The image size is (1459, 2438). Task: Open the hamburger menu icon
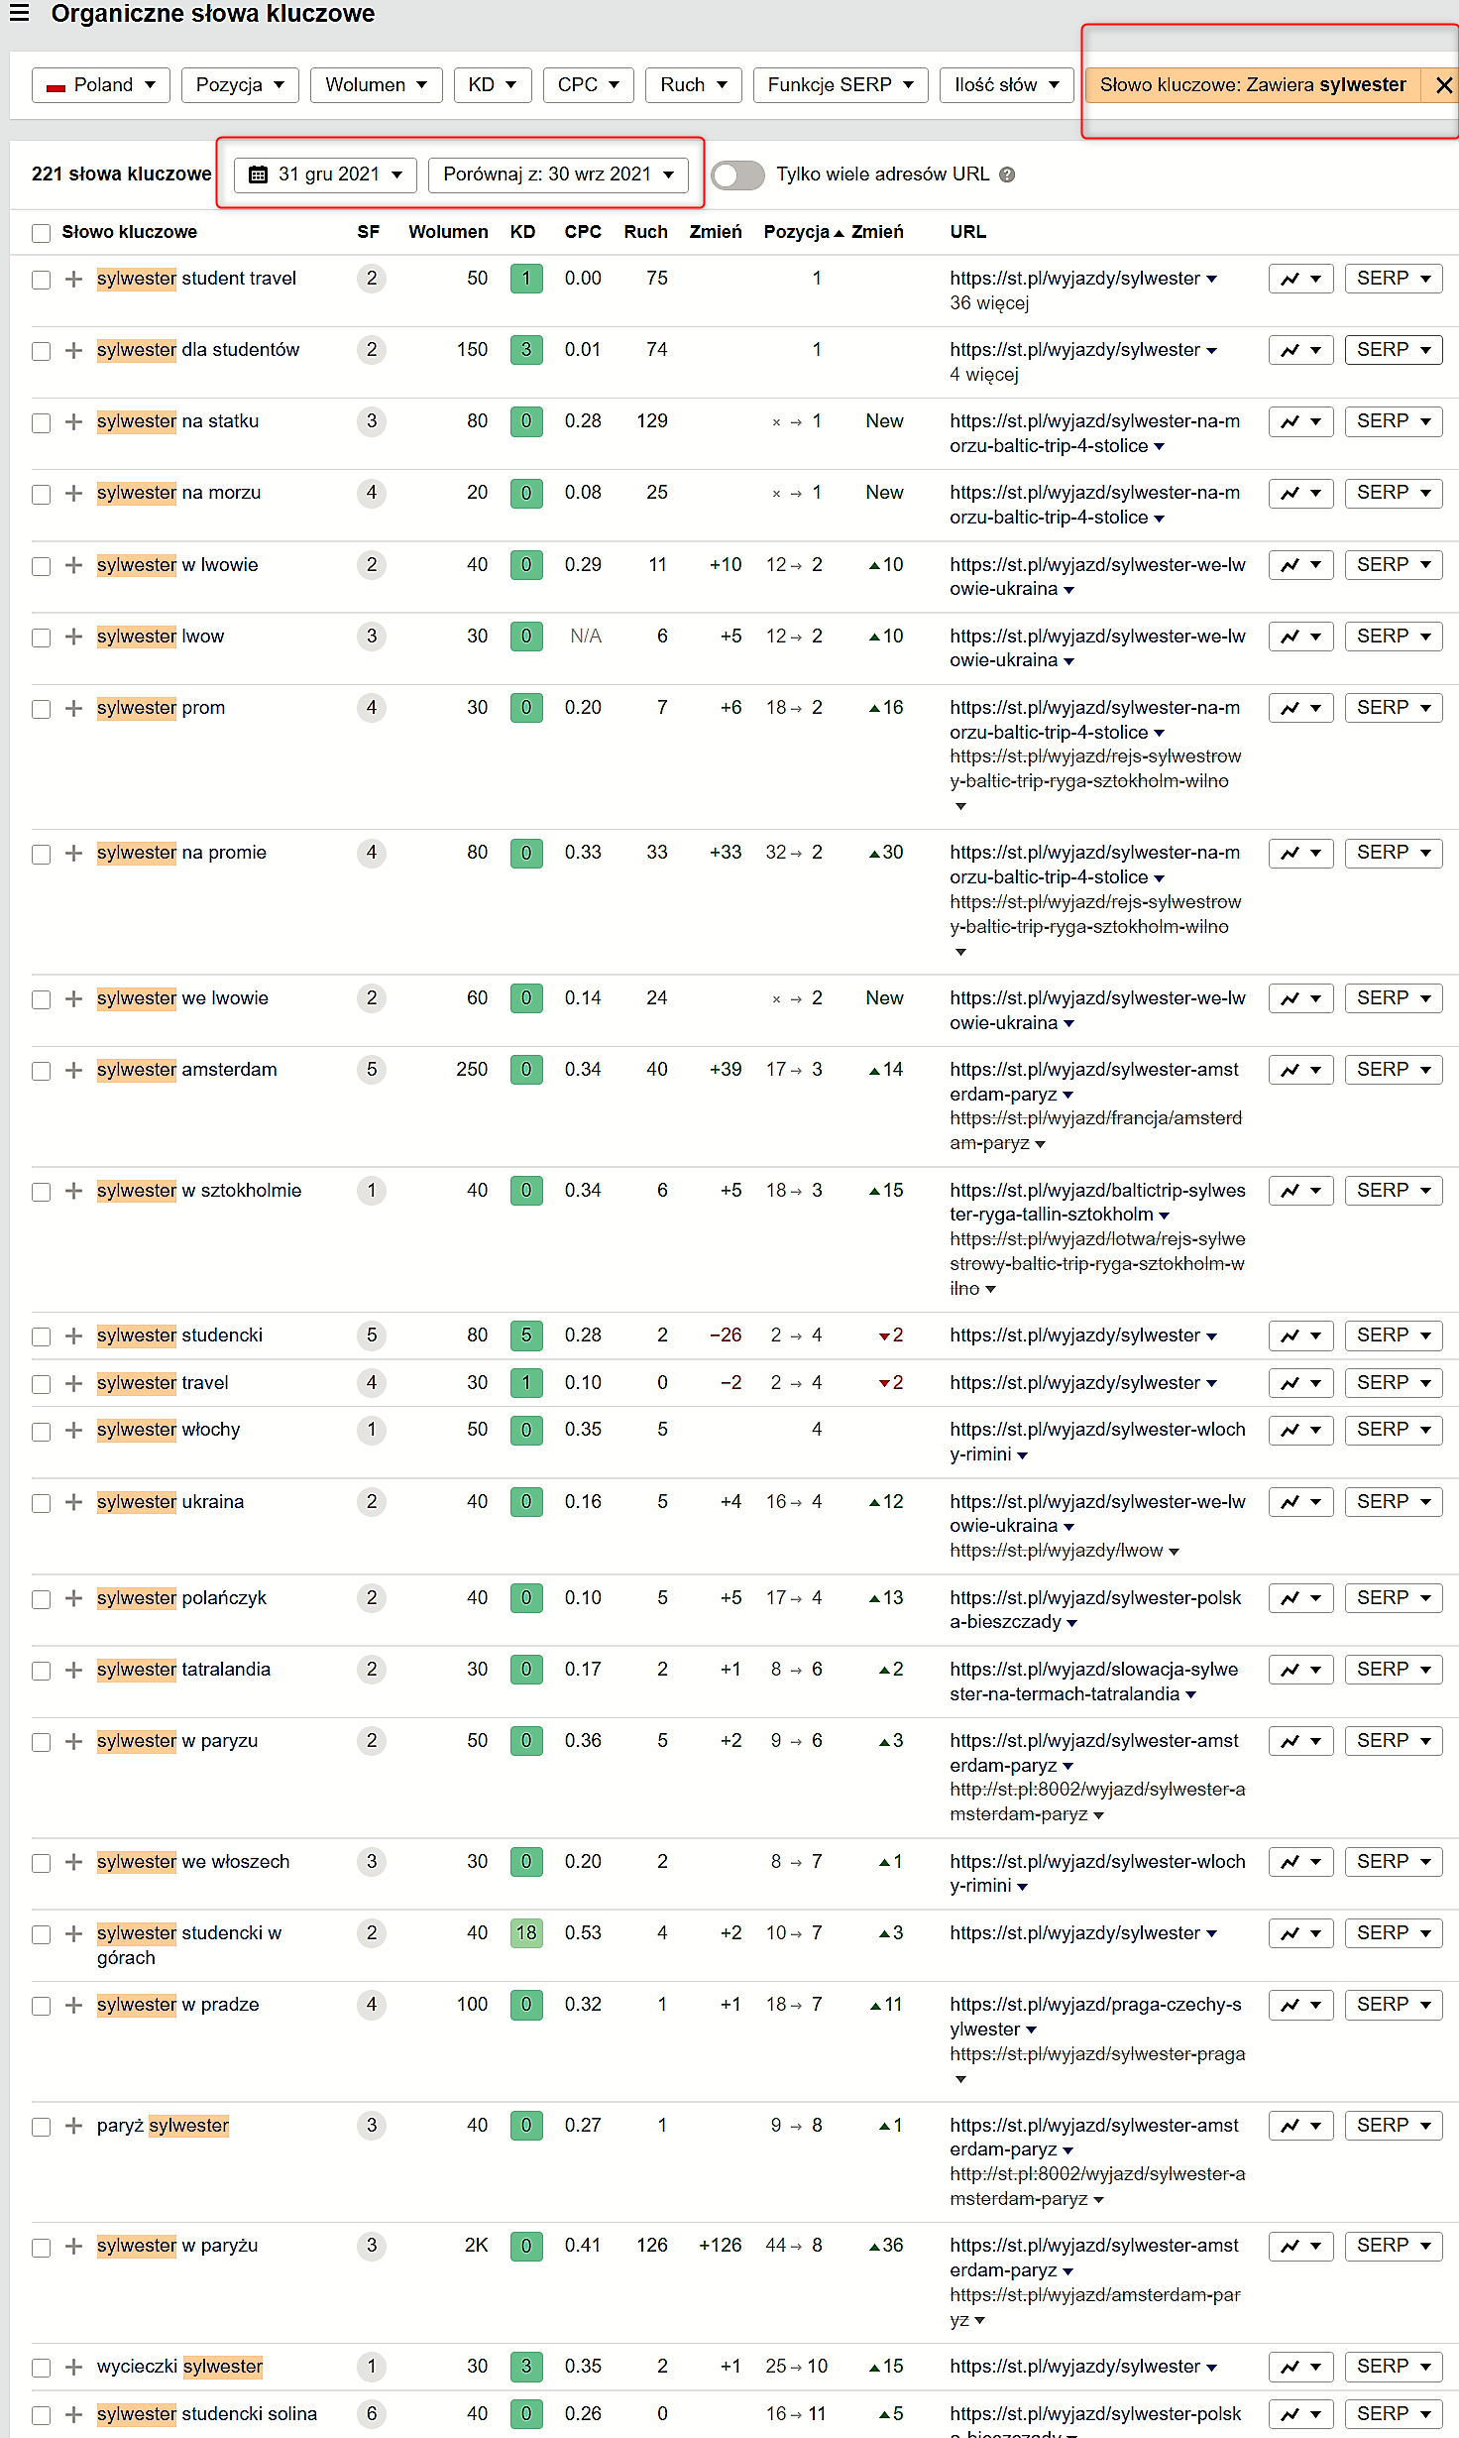pos(19,13)
